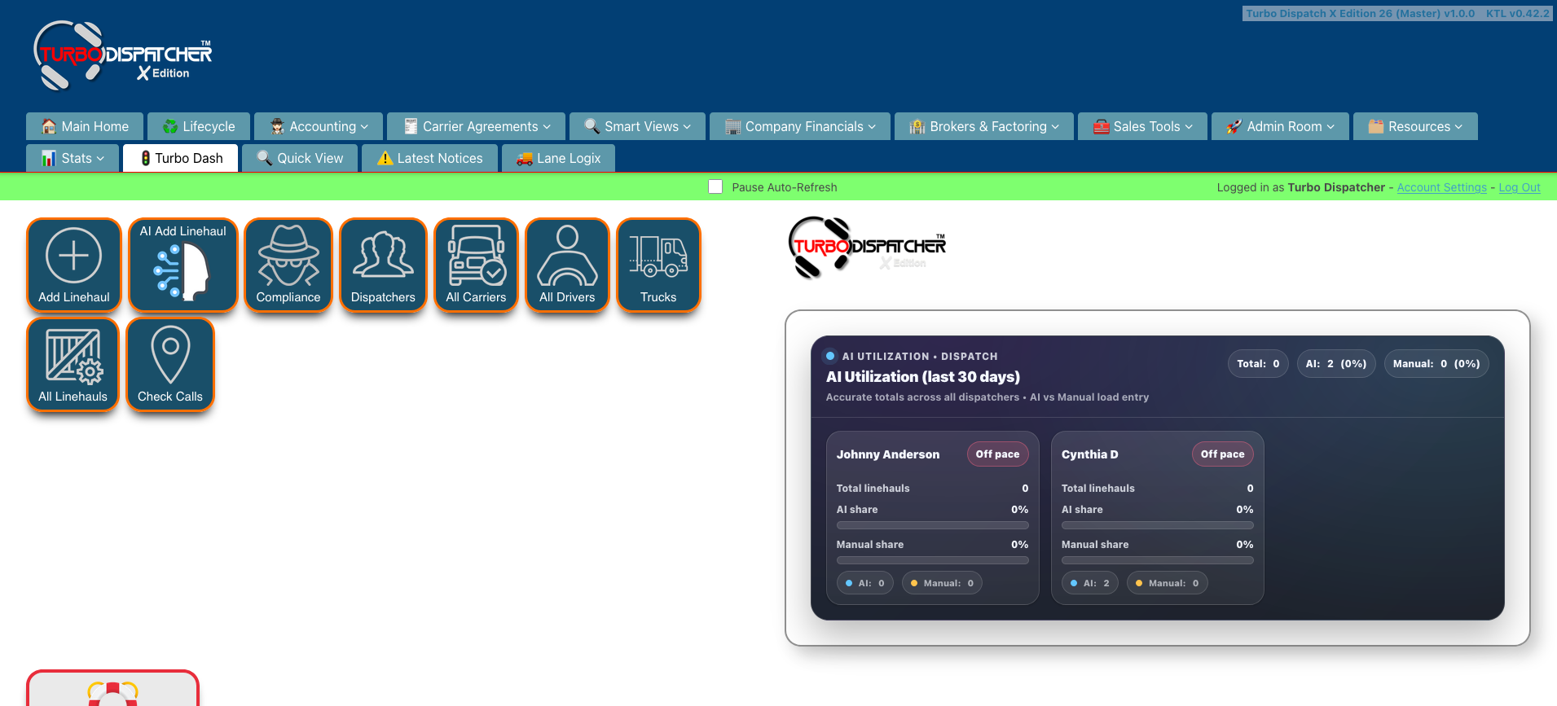This screenshot has width=1557, height=706.
Task: Select the Turbo Dash tab
Action: (180, 158)
